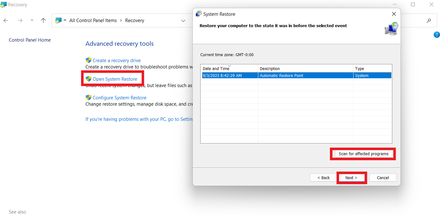Click the address bar double-chevron breadcrumb
The width and height of the screenshot is (440, 217).
(x=65, y=20)
